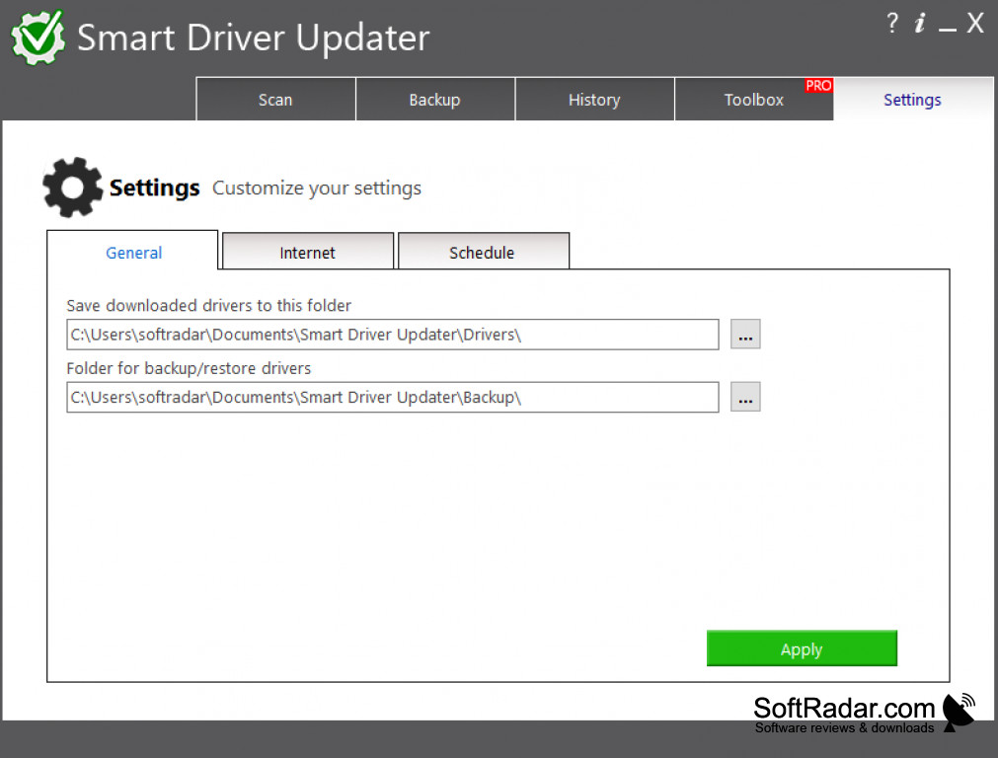Select the Settings tab
Viewport: 998px width, 758px height.
(x=913, y=100)
